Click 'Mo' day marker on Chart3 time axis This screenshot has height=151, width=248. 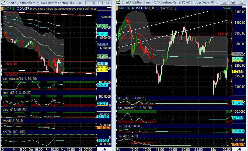click(x=214, y=149)
